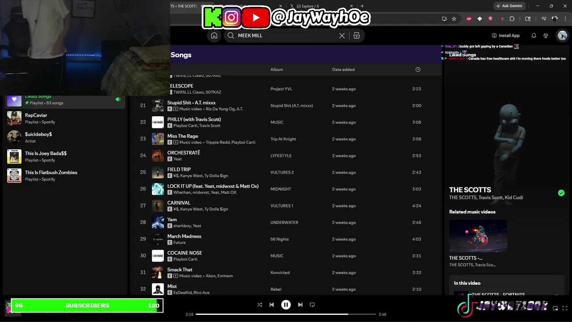Click the Yam song cover art
The width and height of the screenshot is (572, 322).
158,222
